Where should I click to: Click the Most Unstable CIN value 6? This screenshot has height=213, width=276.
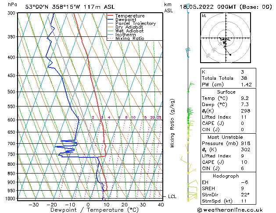point(242,168)
